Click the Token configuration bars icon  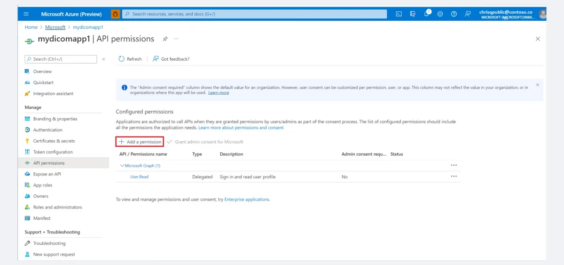click(x=27, y=152)
